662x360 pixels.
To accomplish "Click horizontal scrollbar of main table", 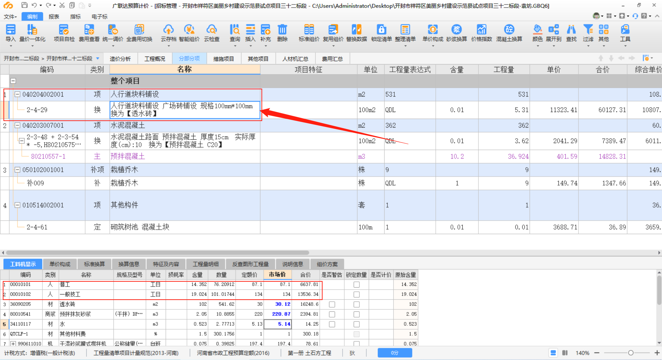I will pyautogui.click(x=157, y=253).
